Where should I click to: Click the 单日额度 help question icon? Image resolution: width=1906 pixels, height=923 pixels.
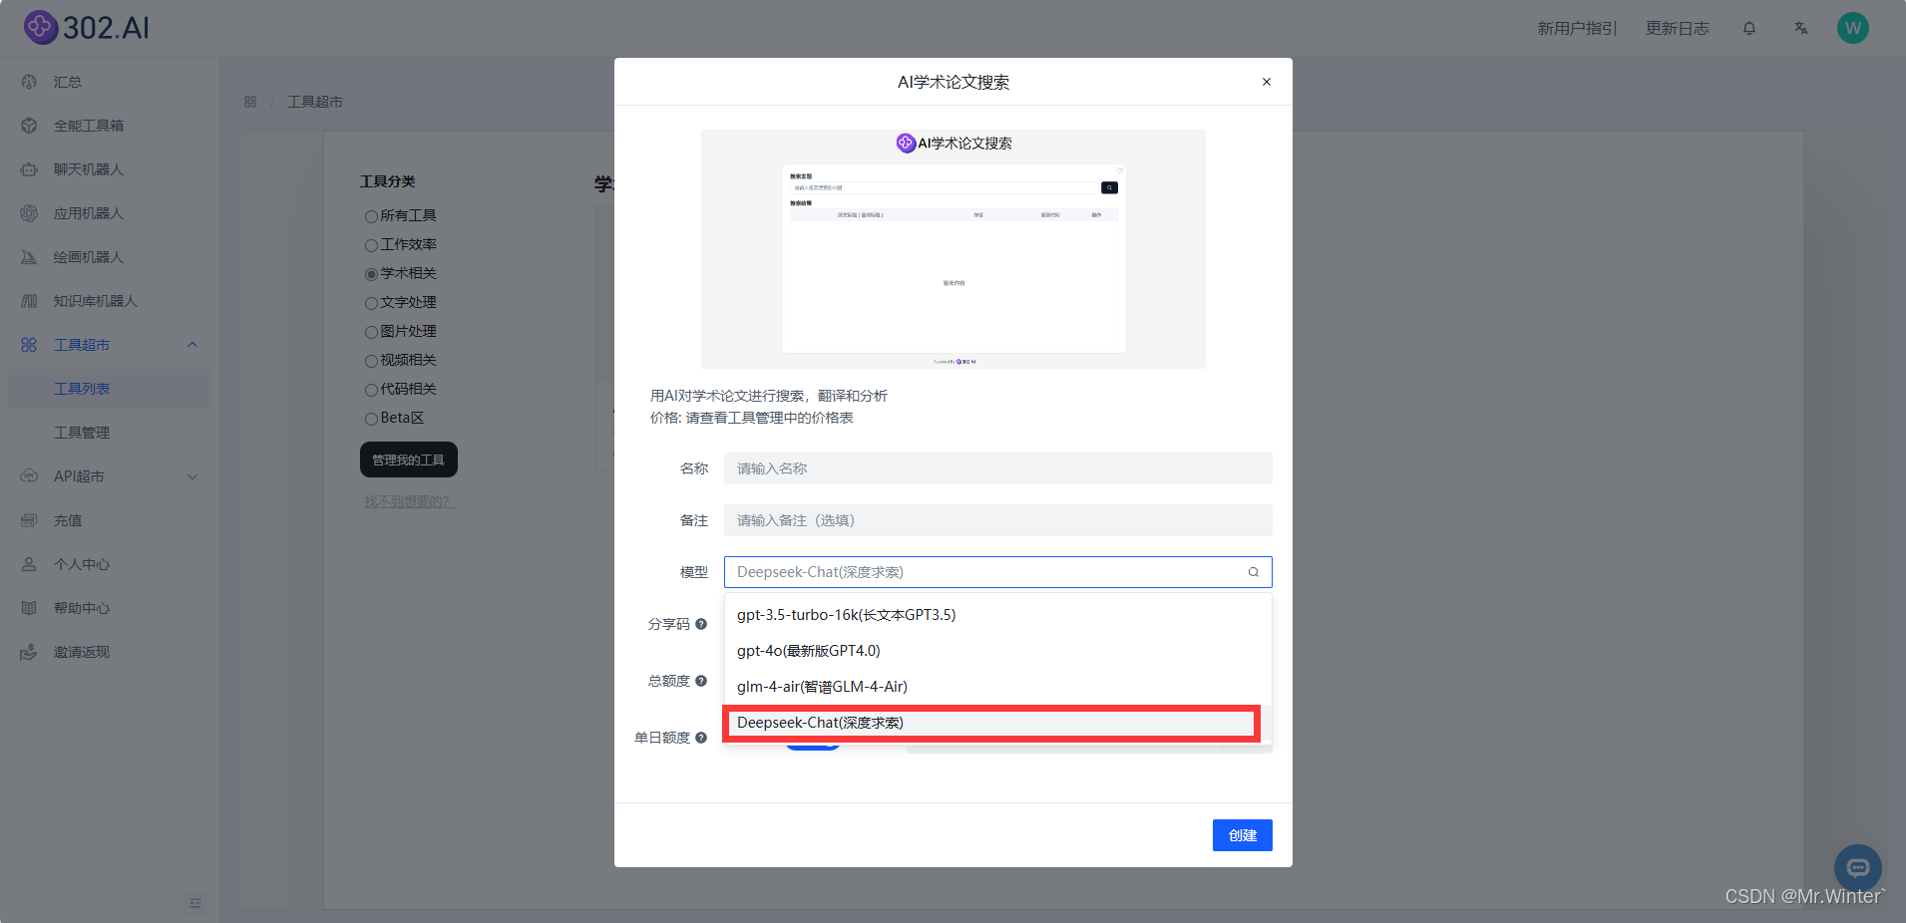coord(701,738)
